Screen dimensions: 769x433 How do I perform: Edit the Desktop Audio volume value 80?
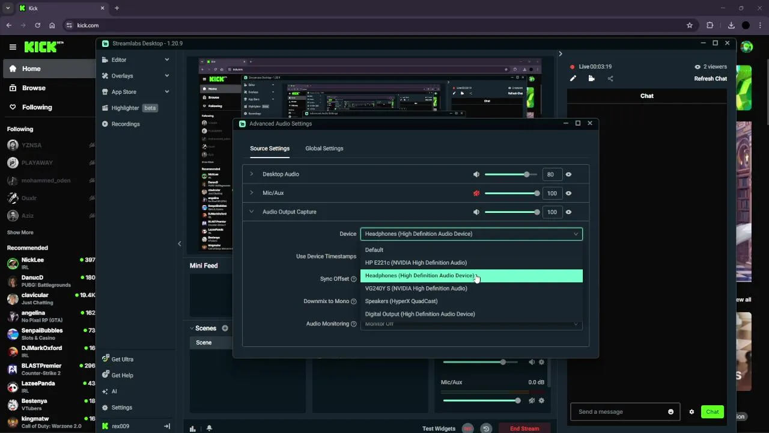point(552,174)
